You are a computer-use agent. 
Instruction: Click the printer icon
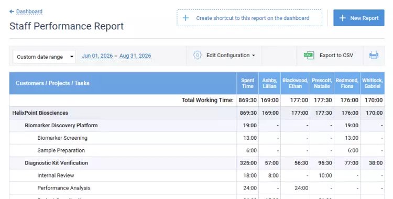coord(374,55)
